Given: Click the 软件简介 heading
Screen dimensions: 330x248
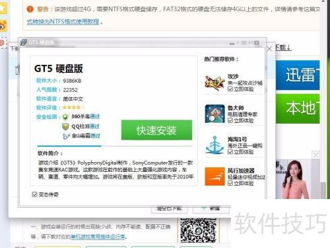Looking at the screenshot, I should coord(50,153).
